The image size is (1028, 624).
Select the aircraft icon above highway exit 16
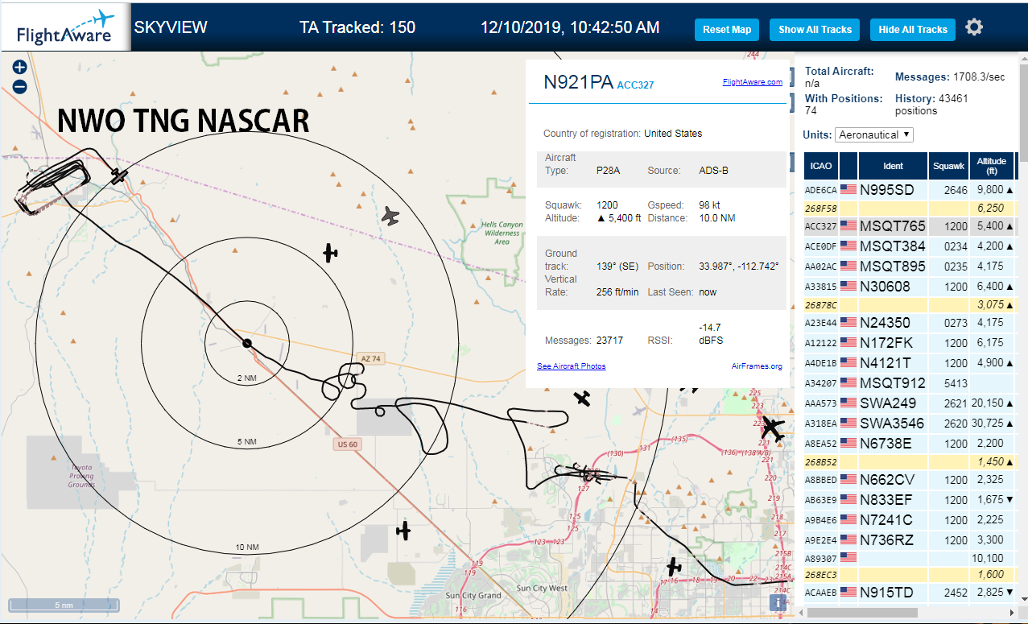[x=674, y=567]
